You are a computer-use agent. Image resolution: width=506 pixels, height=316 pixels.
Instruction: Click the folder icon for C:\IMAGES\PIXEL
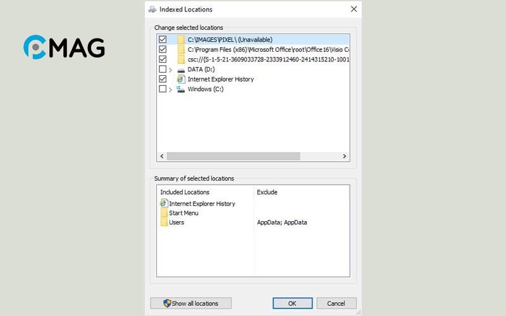point(181,39)
